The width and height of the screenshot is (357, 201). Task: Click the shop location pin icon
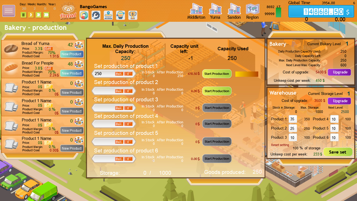(x=108, y=15)
